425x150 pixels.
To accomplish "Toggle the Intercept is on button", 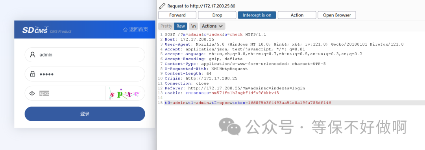I will [257, 15].
